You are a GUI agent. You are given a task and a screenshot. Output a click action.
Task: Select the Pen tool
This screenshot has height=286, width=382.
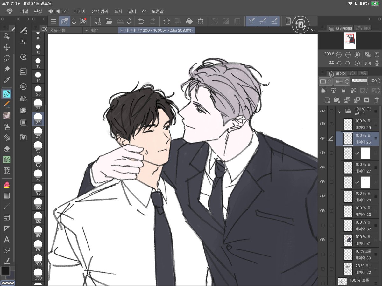[x=7, y=94]
